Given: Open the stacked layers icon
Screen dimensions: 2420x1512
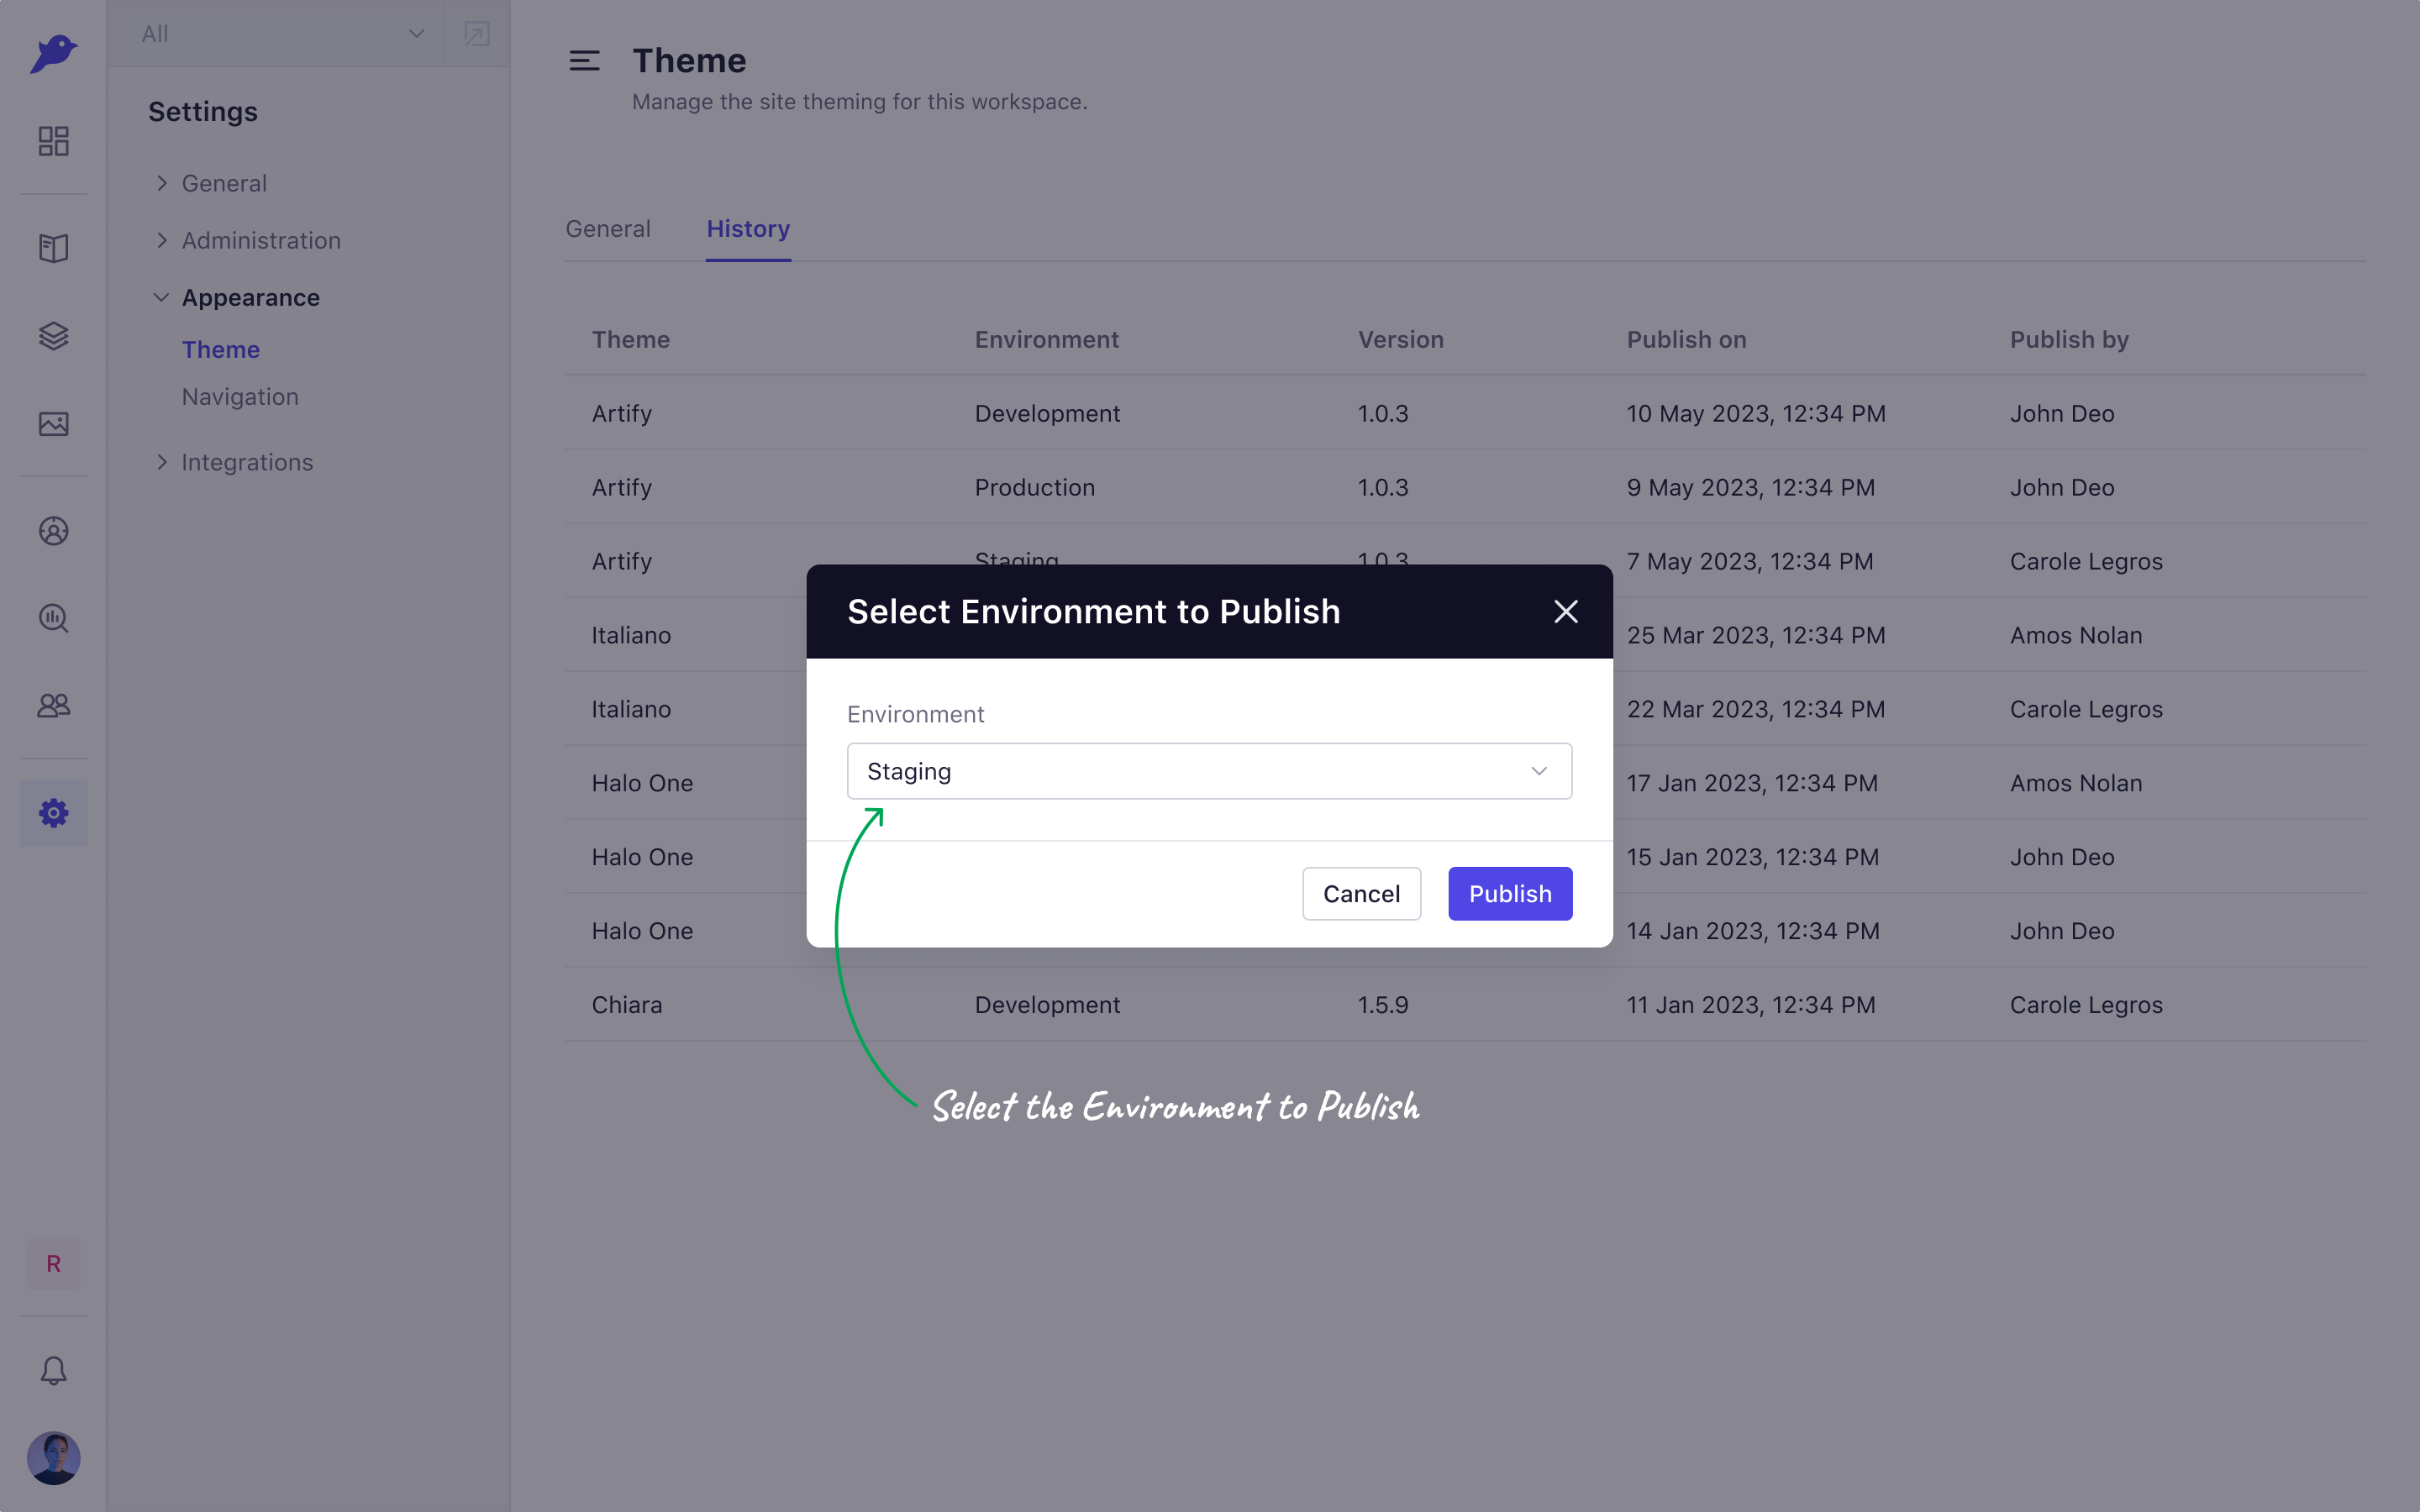Looking at the screenshot, I should pyautogui.click(x=53, y=336).
